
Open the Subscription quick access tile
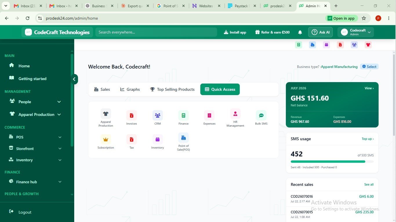(106, 142)
